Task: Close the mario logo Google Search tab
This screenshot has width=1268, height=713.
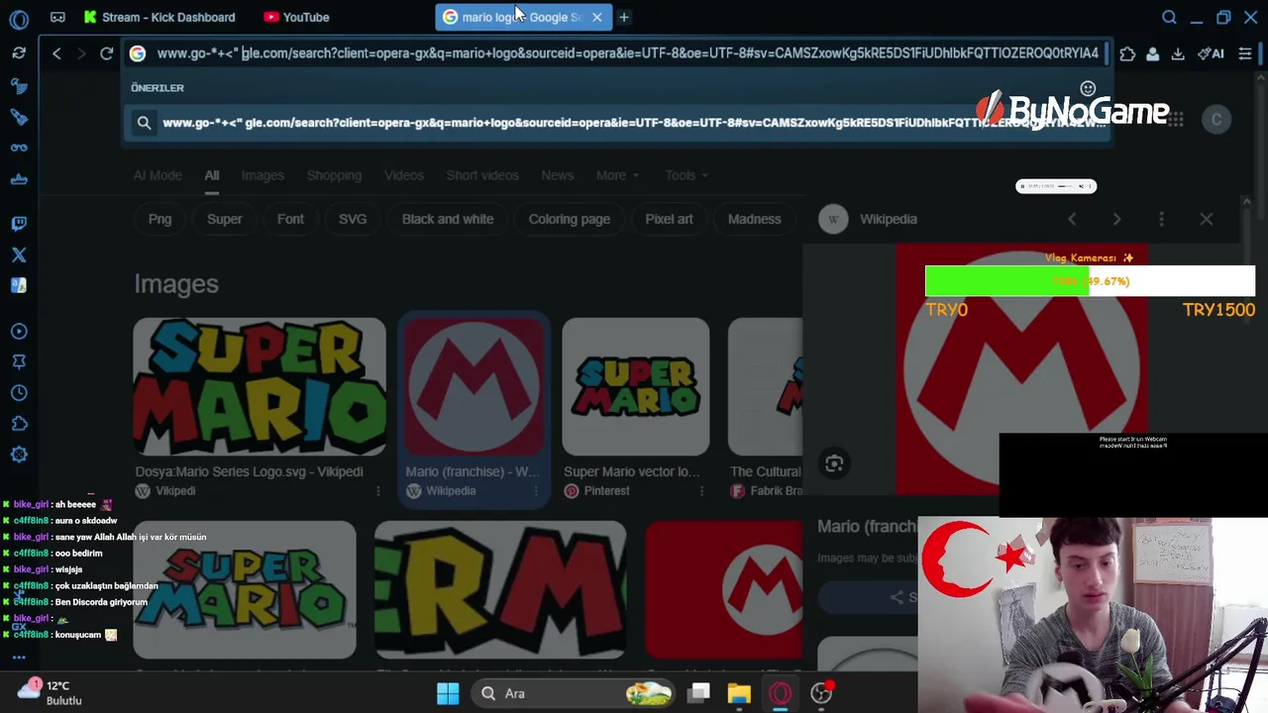Action: [596, 17]
